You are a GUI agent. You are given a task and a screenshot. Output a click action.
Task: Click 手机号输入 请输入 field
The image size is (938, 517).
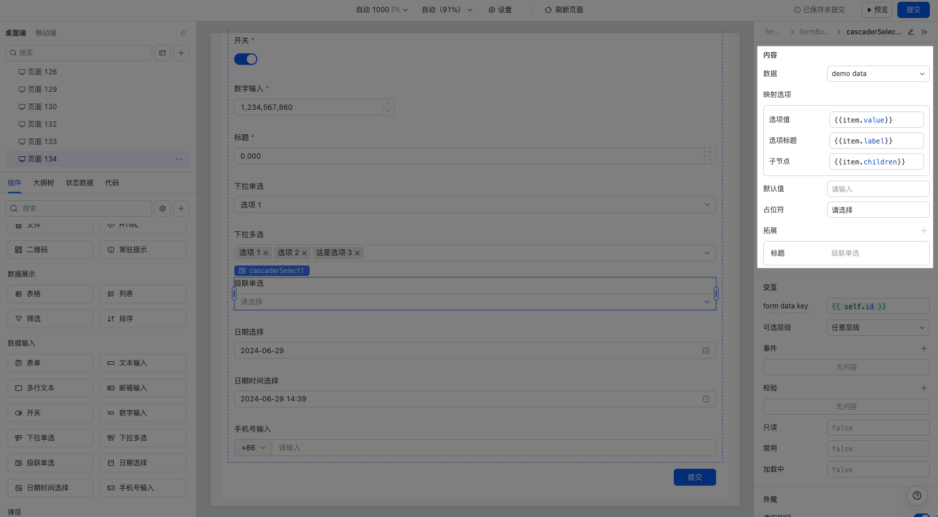click(494, 448)
